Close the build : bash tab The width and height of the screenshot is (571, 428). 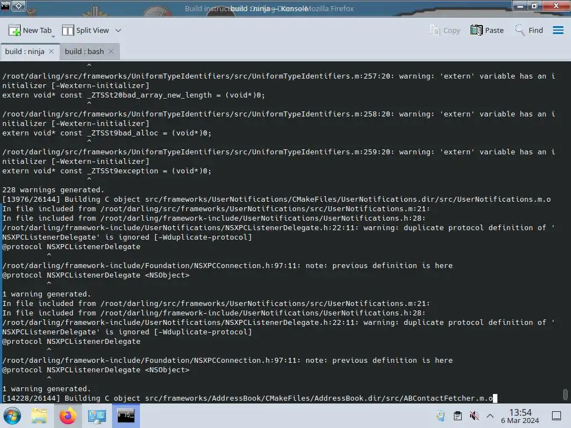111,51
